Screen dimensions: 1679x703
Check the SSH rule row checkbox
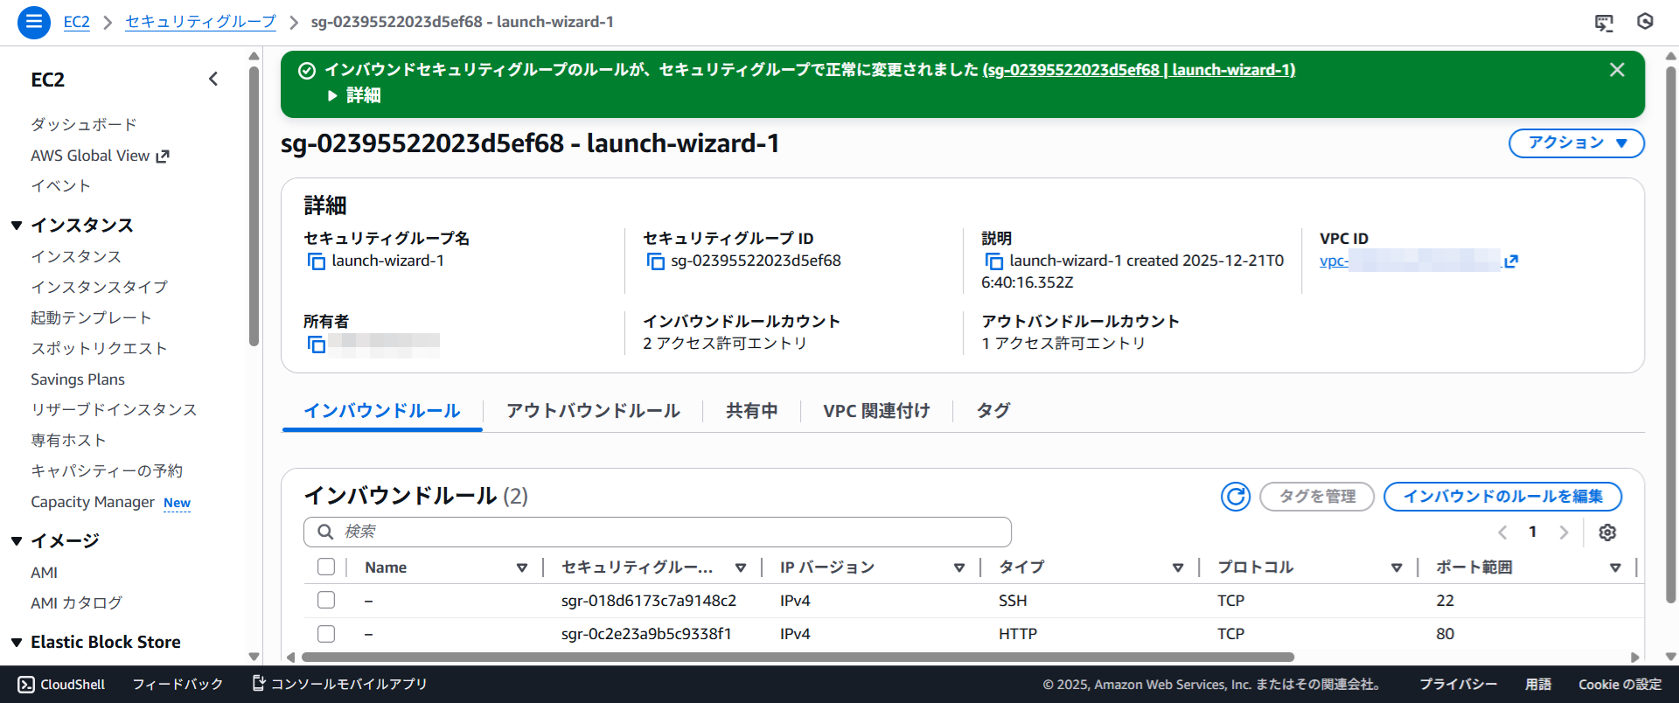326,601
